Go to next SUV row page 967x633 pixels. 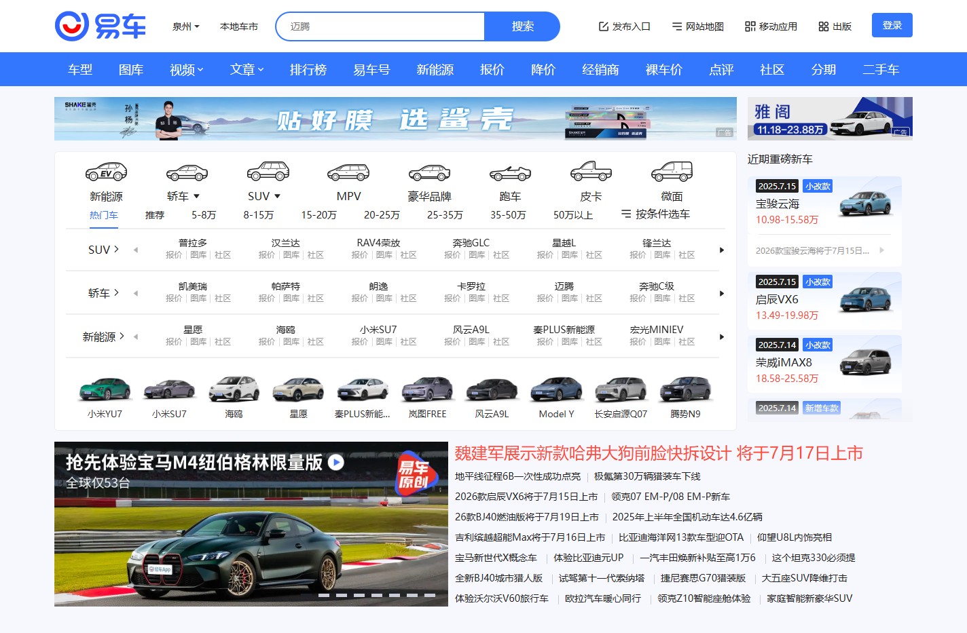[722, 250]
